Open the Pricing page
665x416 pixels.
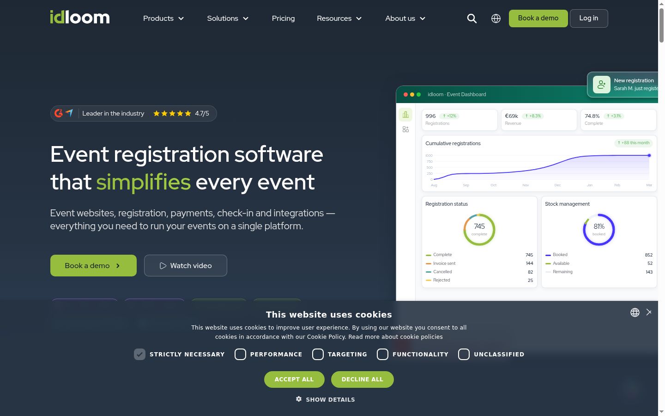point(283,18)
